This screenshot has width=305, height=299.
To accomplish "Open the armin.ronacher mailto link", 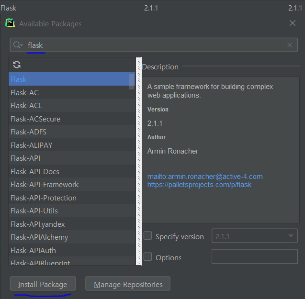I will point(205,177).
